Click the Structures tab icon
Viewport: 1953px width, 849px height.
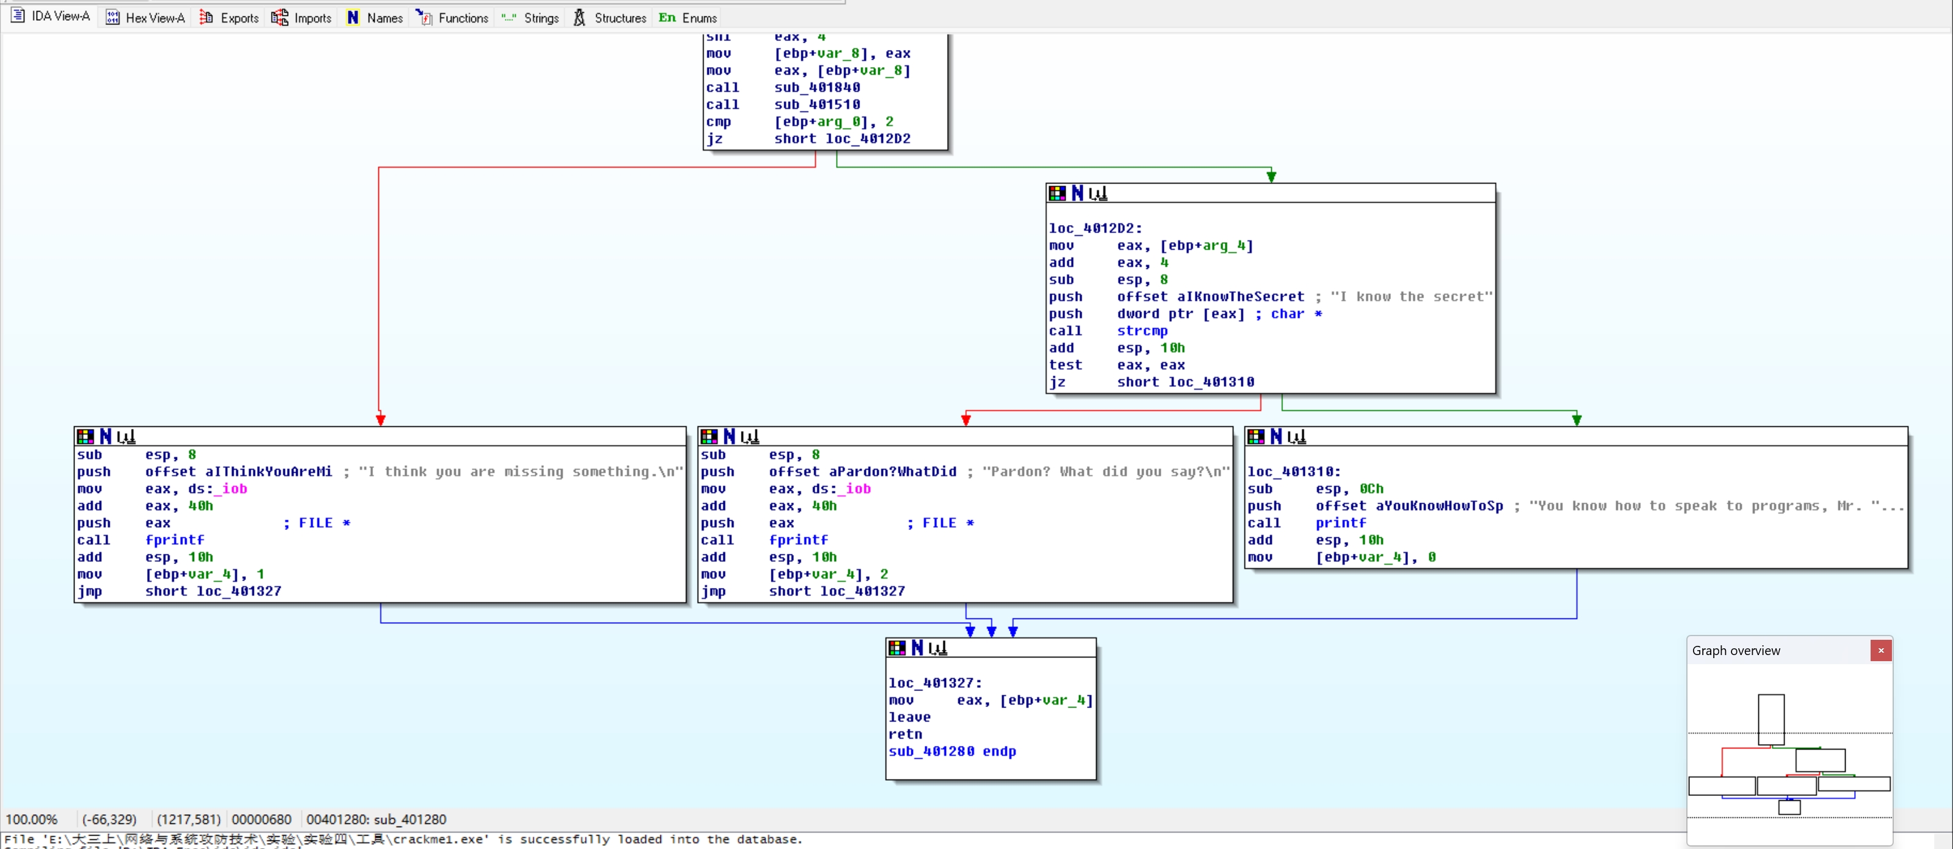[x=579, y=18]
